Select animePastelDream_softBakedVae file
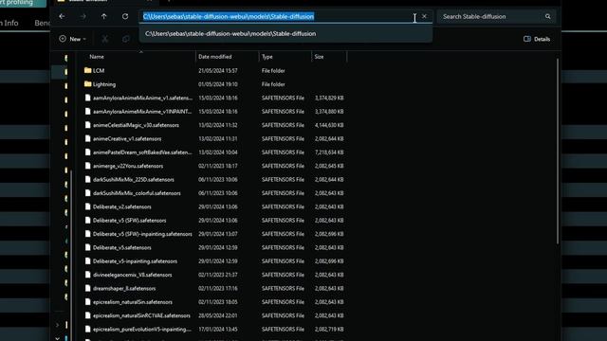The image size is (607, 341). point(142,153)
